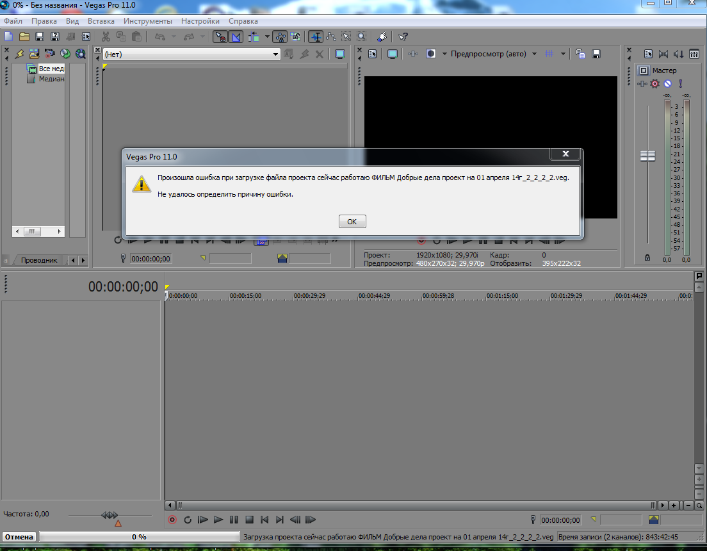Click the Downmix output icon
This screenshot has height=551, width=707.
663,54
